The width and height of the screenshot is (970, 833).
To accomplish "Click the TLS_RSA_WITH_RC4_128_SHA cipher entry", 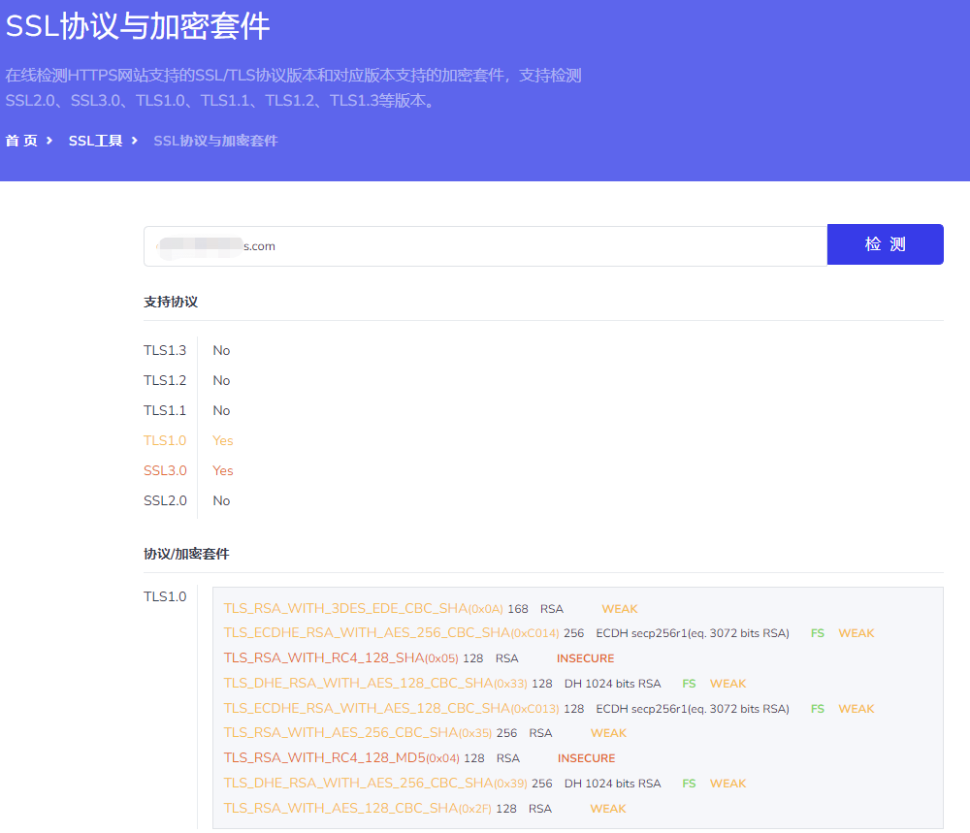I will click(x=327, y=658).
